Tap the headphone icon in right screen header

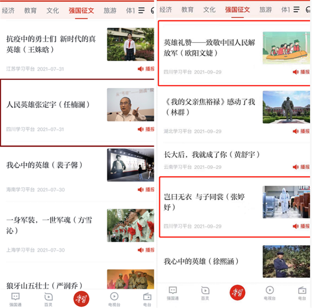308,10
